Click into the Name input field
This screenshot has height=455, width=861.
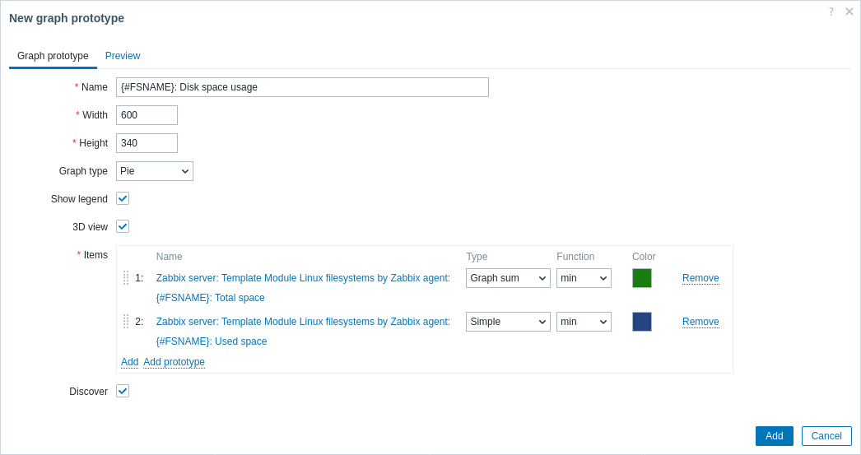(x=302, y=87)
